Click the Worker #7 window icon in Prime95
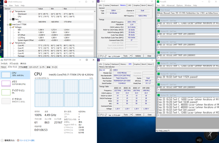The width and height of the screenshot is (219, 143). (x=158, y=85)
